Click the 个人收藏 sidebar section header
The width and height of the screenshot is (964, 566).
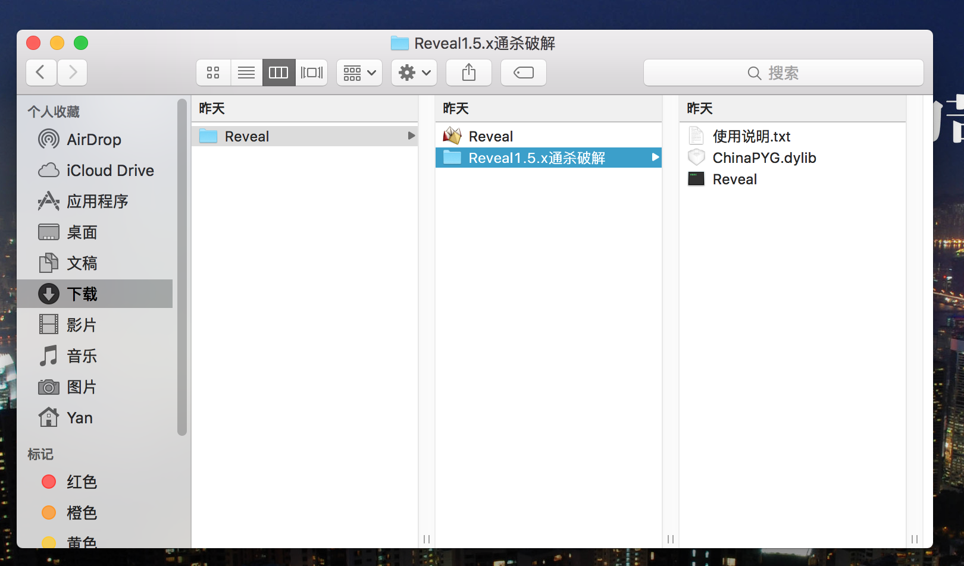coord(54,112)
